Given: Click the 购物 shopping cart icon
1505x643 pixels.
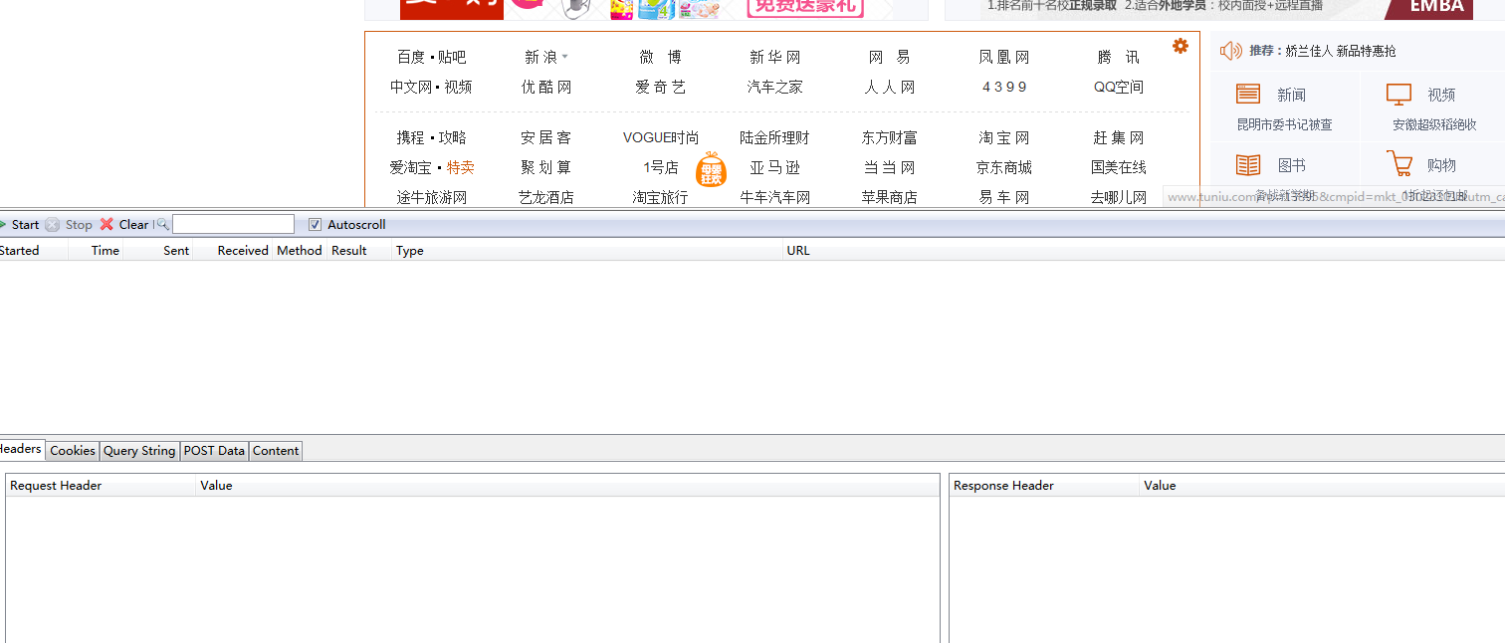Looking at the screenshot, I should click(x=1398, y=165).
